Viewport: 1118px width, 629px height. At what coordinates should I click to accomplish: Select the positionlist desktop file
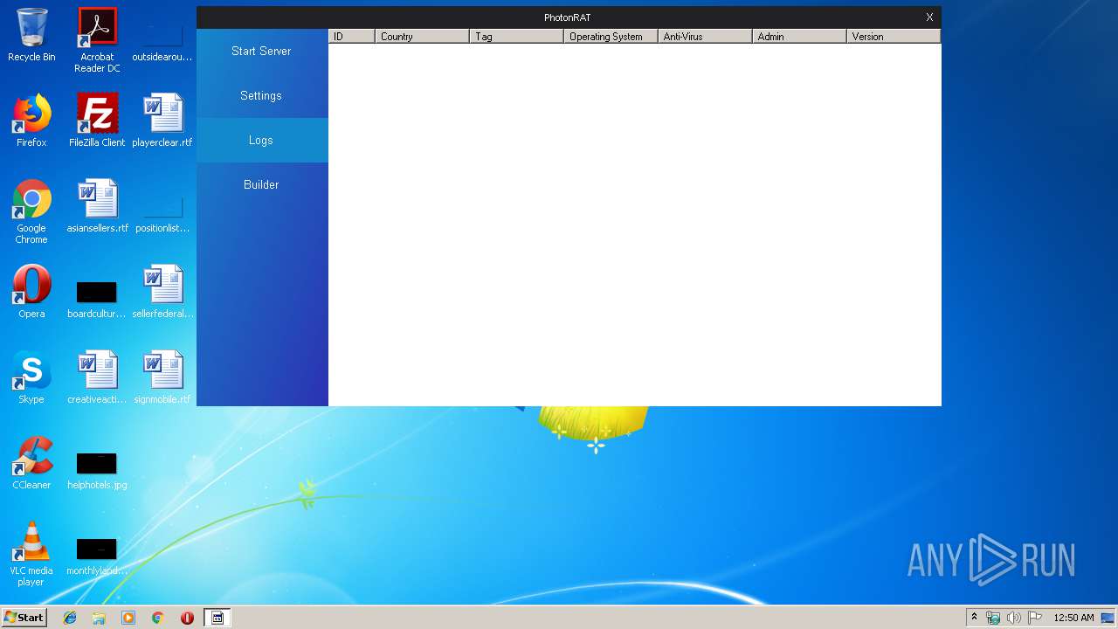click(162, 213)
